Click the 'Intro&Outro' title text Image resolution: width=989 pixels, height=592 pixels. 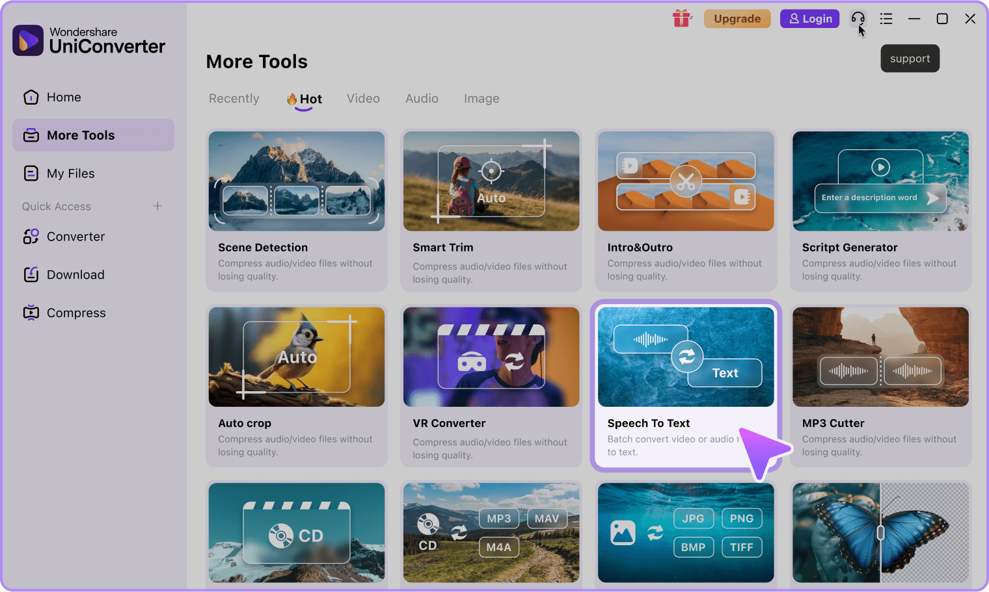point(640,248)
